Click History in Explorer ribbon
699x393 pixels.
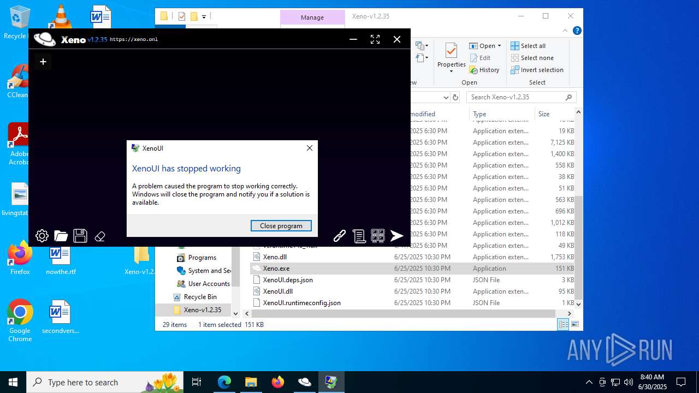485,70
